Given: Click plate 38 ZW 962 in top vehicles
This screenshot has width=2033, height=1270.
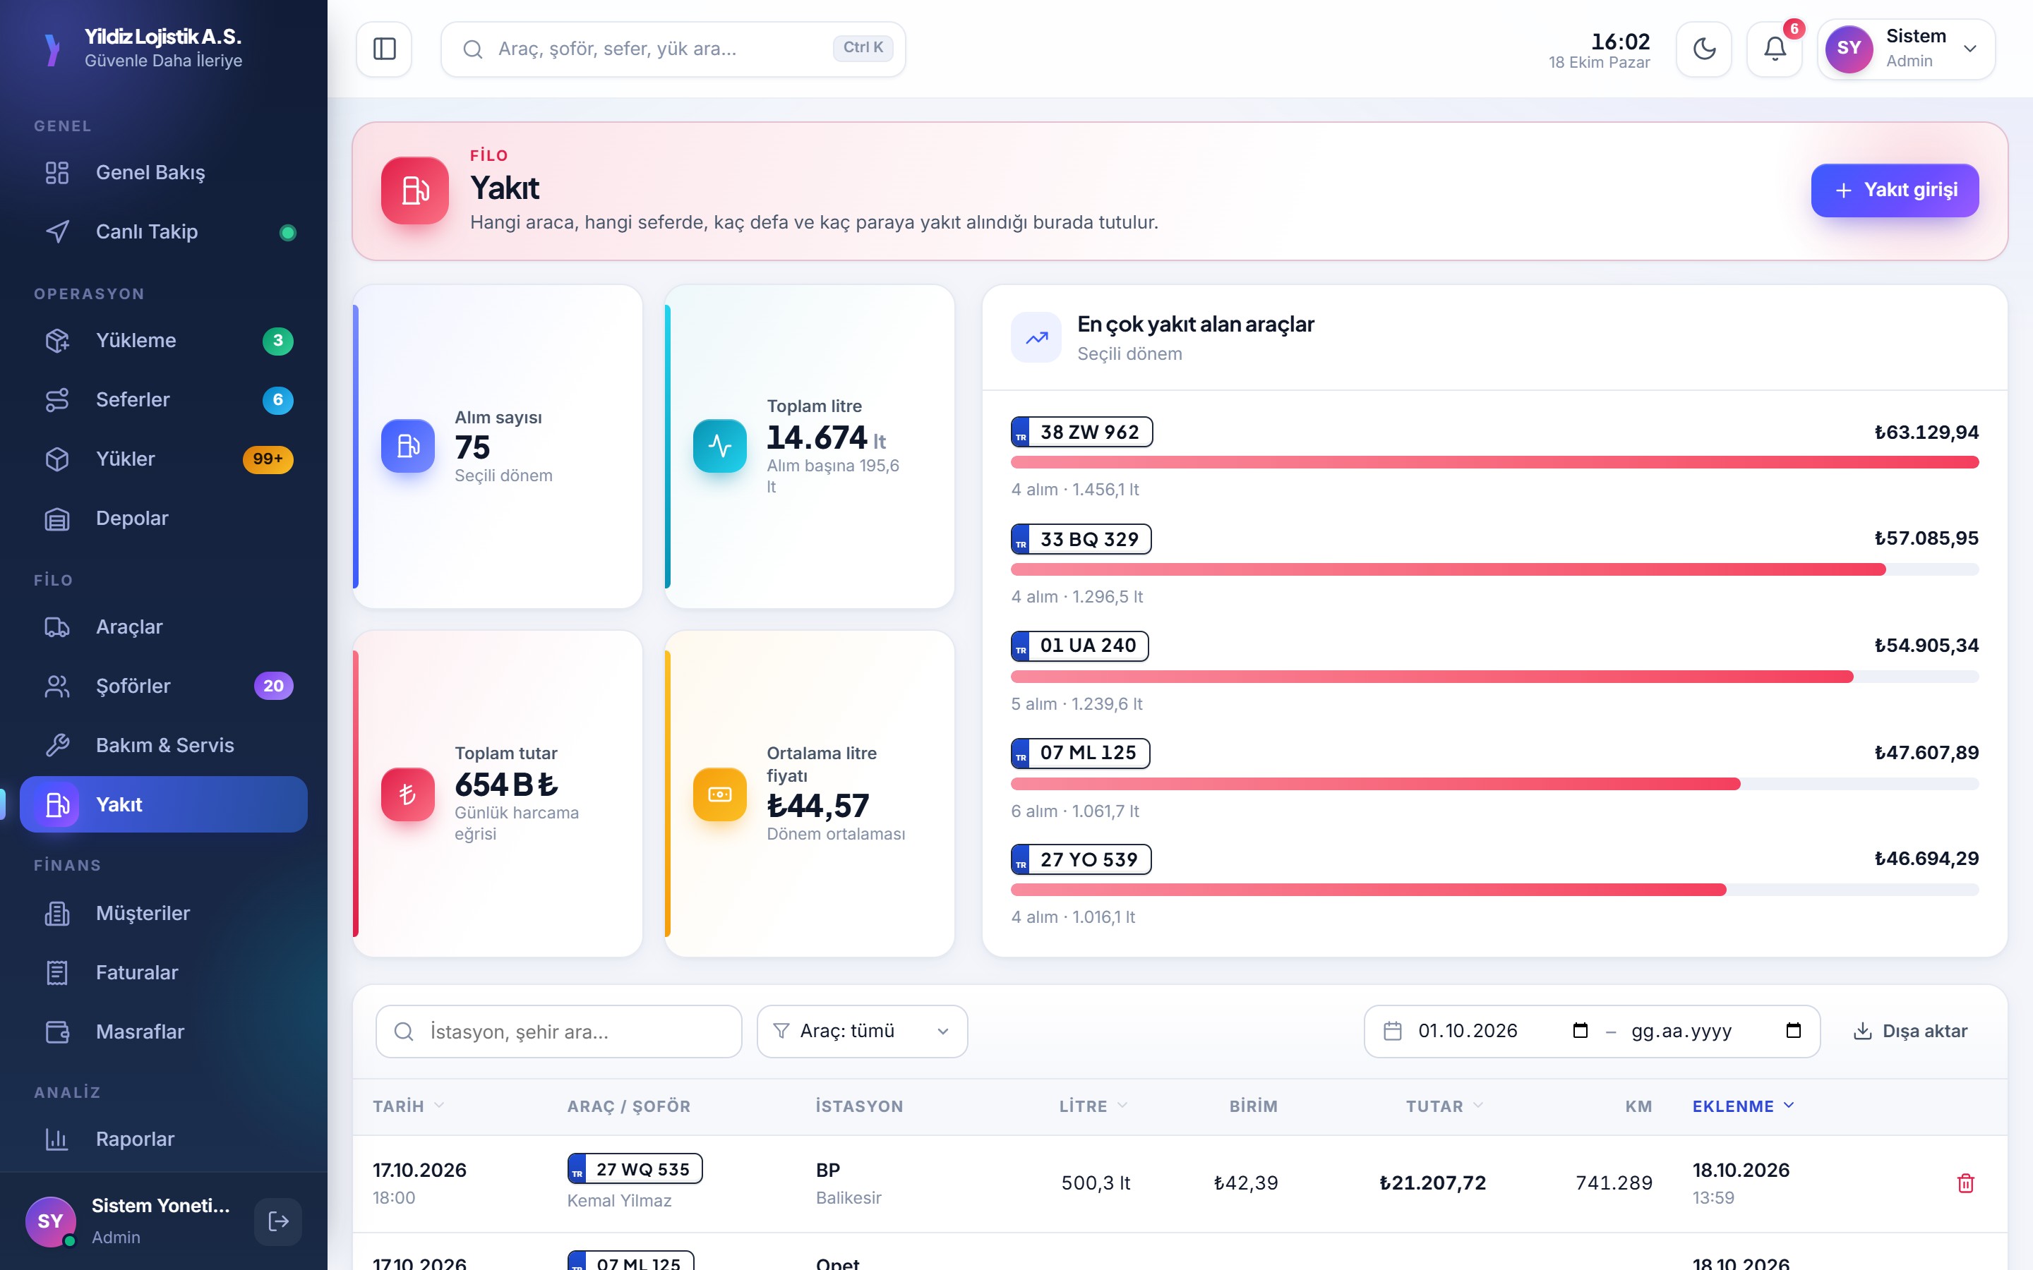Looking at the screenshot, I should 1081,433.
